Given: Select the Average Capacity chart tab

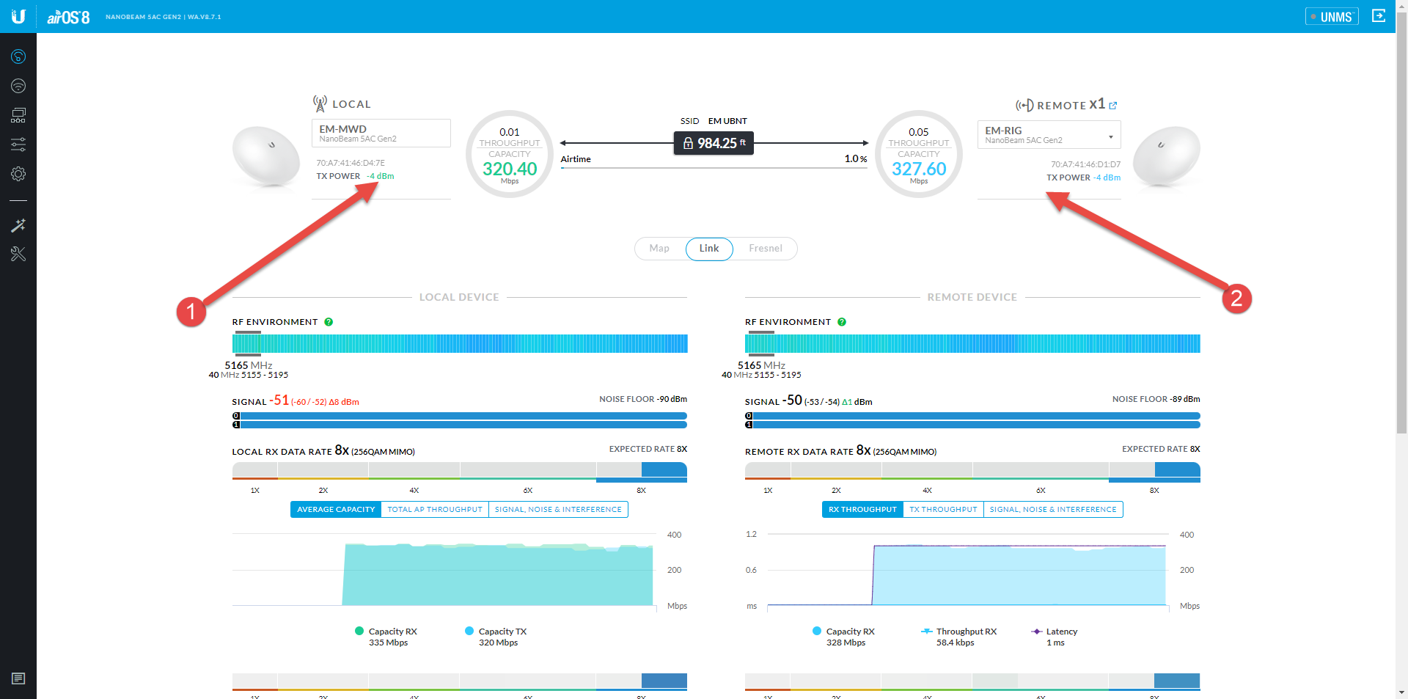Looking at the screenshot, I should coord(336,509).
